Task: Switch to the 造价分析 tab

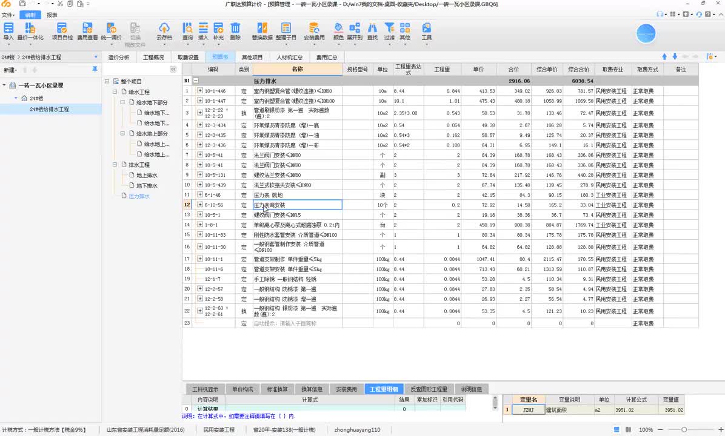Action: [119, 58]
